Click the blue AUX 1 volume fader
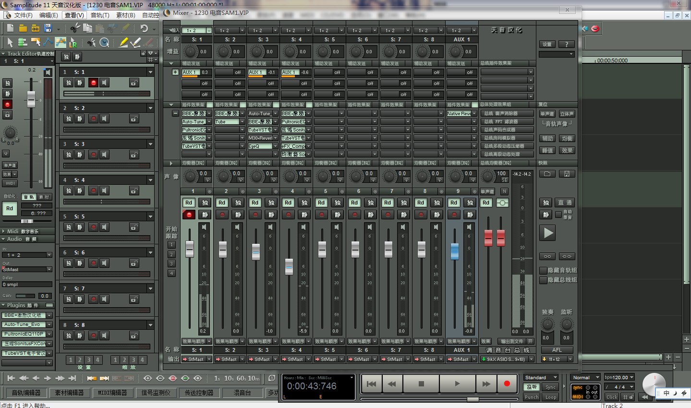The width and height of the screenshot is (691, 408). coord(455,251)
